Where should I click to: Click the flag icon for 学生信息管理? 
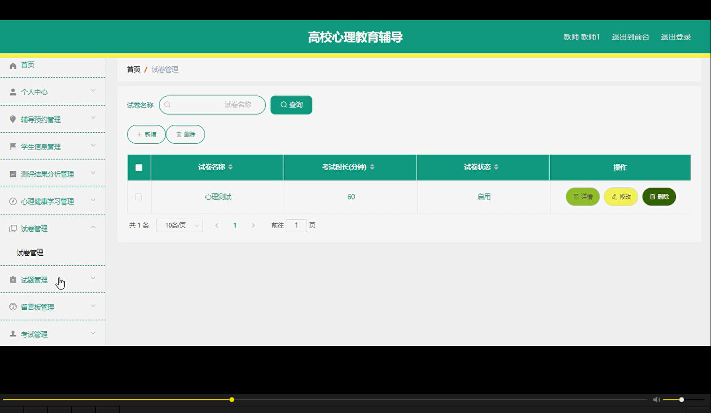coord(13,146)
